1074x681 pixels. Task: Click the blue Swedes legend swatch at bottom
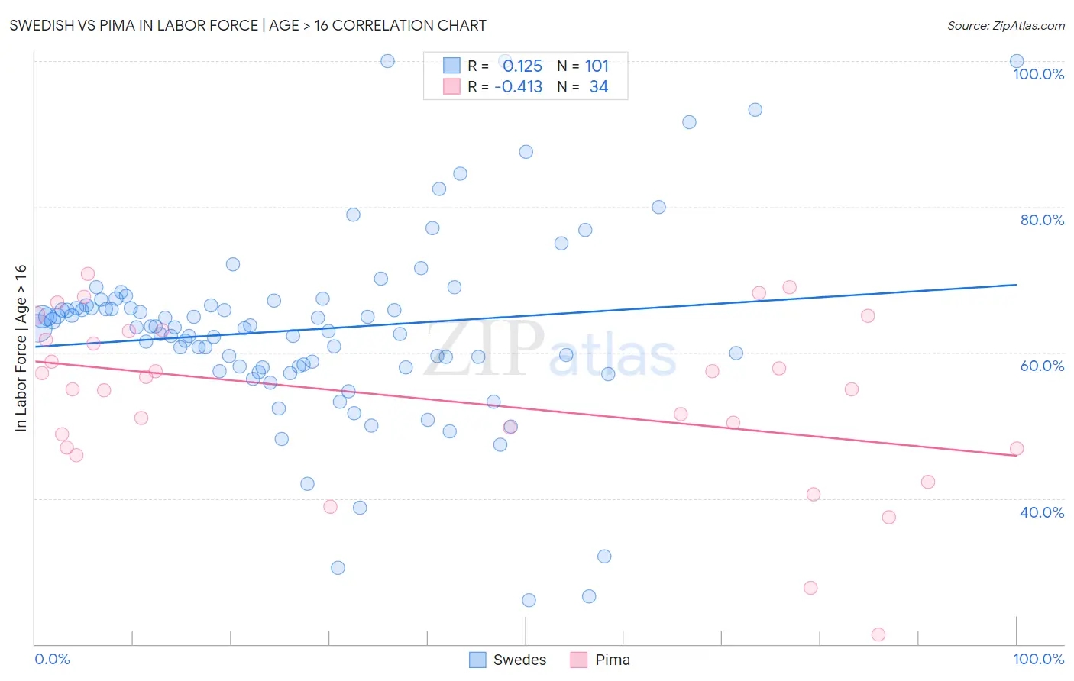[477, 660]
